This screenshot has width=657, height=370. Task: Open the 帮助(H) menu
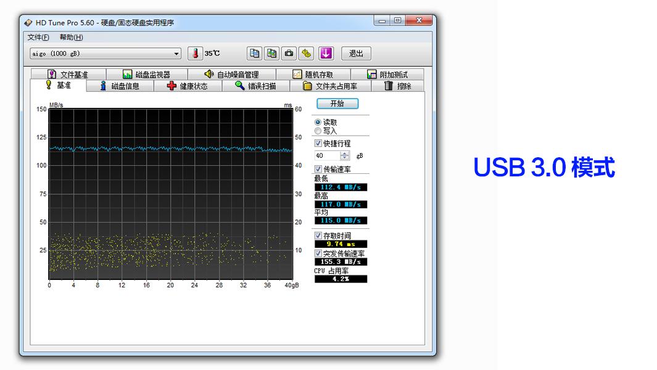pos(71,38)
